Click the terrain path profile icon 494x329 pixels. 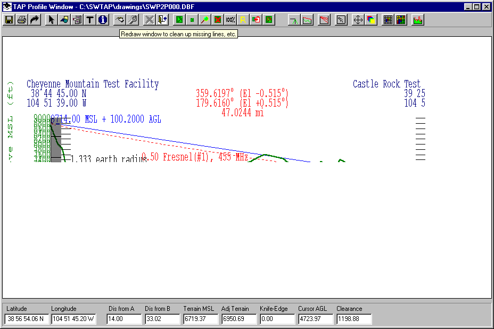coord(307,20)
